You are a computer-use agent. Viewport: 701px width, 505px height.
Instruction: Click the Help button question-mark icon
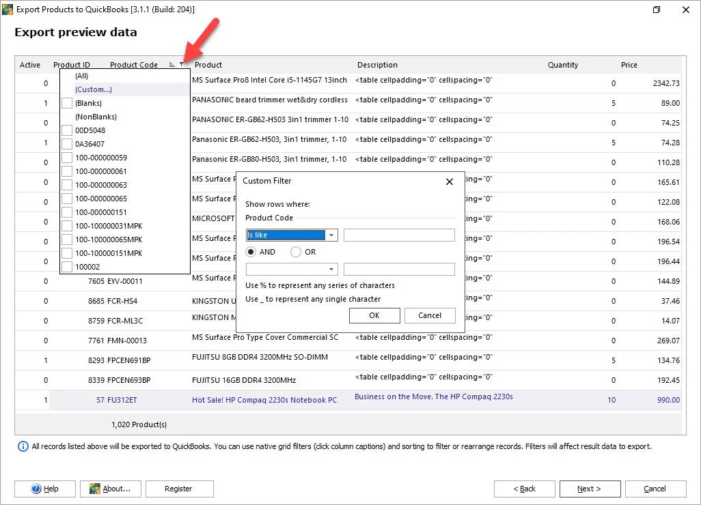coord(36,489)
